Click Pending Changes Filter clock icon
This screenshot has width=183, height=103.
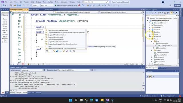(159, 13)
